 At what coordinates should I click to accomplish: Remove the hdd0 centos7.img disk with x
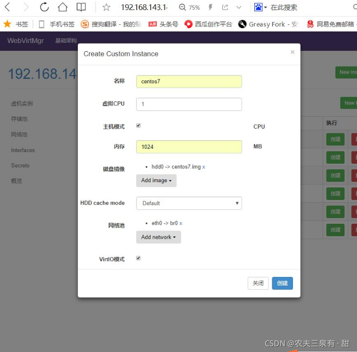click(x=204, y=167)
